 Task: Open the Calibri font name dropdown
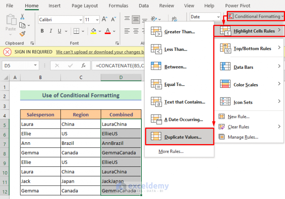click(81, 20)
